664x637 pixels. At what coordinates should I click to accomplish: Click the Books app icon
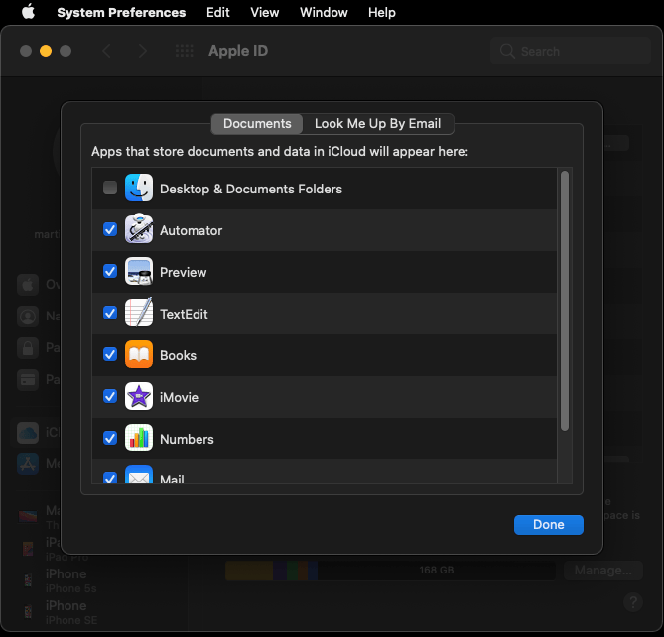coord(139,354)
